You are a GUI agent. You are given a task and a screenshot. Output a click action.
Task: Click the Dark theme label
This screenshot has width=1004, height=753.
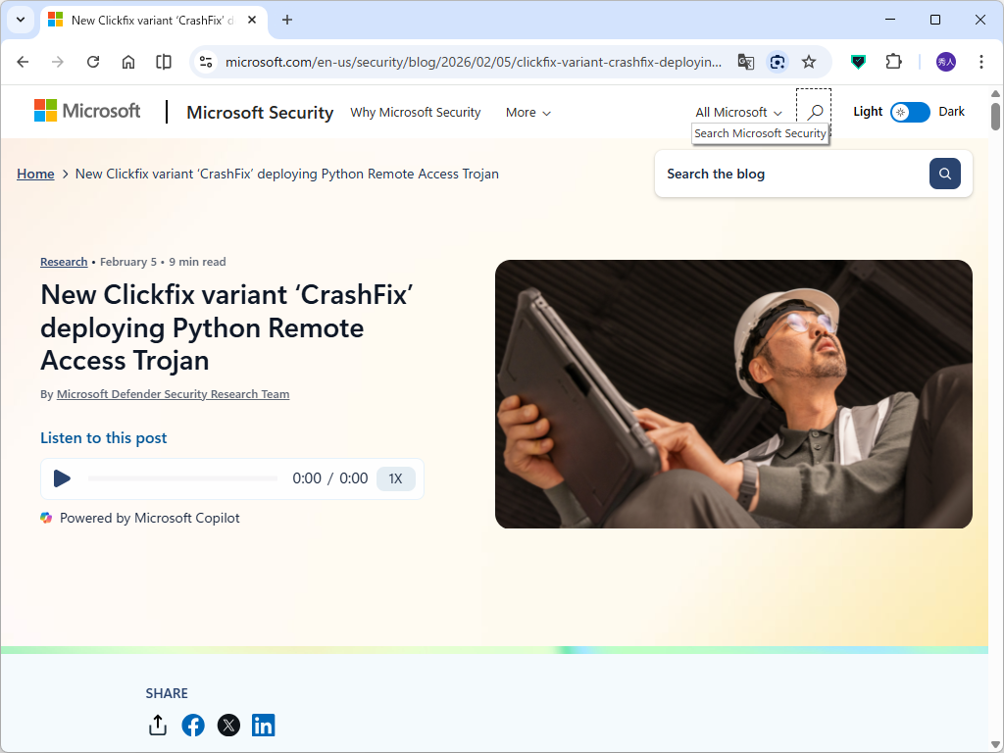pos(951,112)
